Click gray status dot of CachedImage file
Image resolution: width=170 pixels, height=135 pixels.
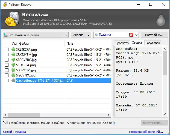tap(14, 81)
